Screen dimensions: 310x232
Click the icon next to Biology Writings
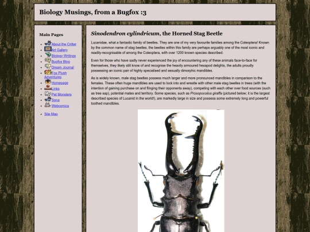pos(48,54)
